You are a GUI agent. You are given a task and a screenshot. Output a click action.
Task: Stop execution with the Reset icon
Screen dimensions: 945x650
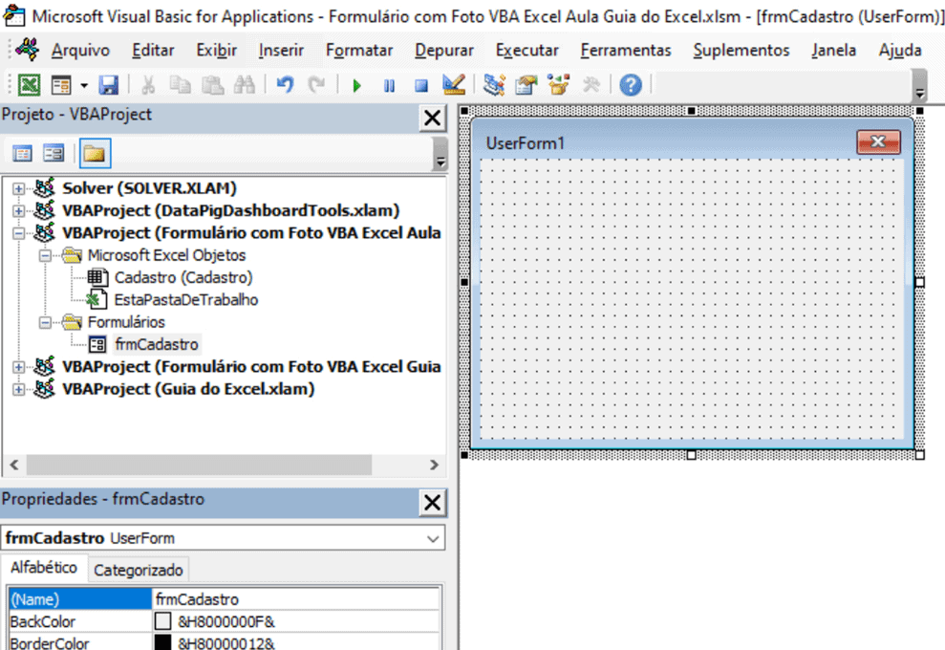pyautogui.click(x=421, y=86)
